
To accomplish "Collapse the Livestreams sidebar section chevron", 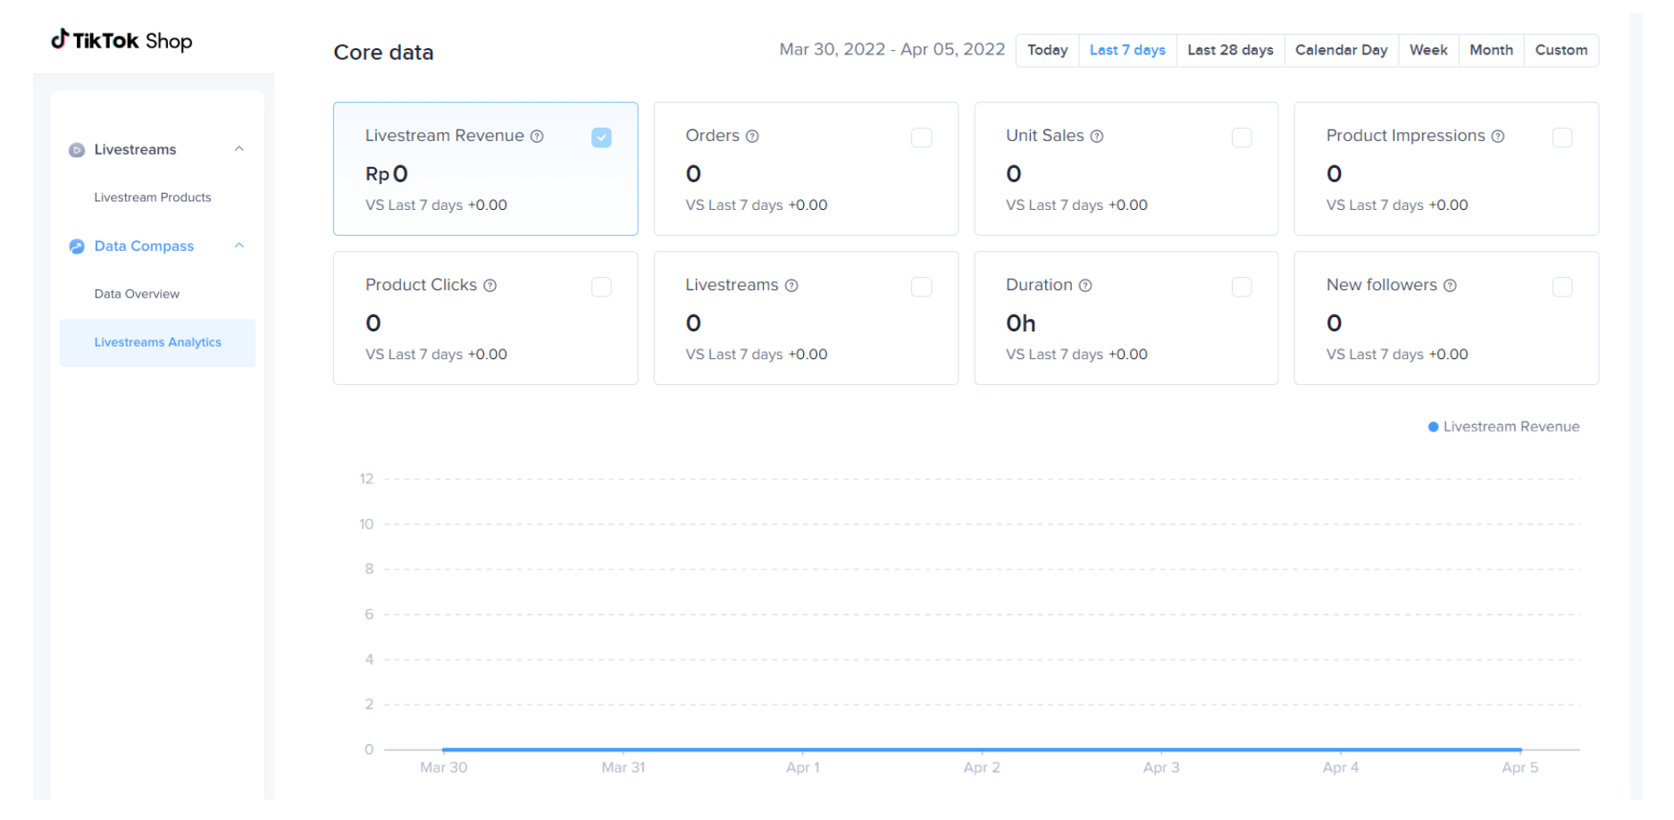I will pos(239,149).
